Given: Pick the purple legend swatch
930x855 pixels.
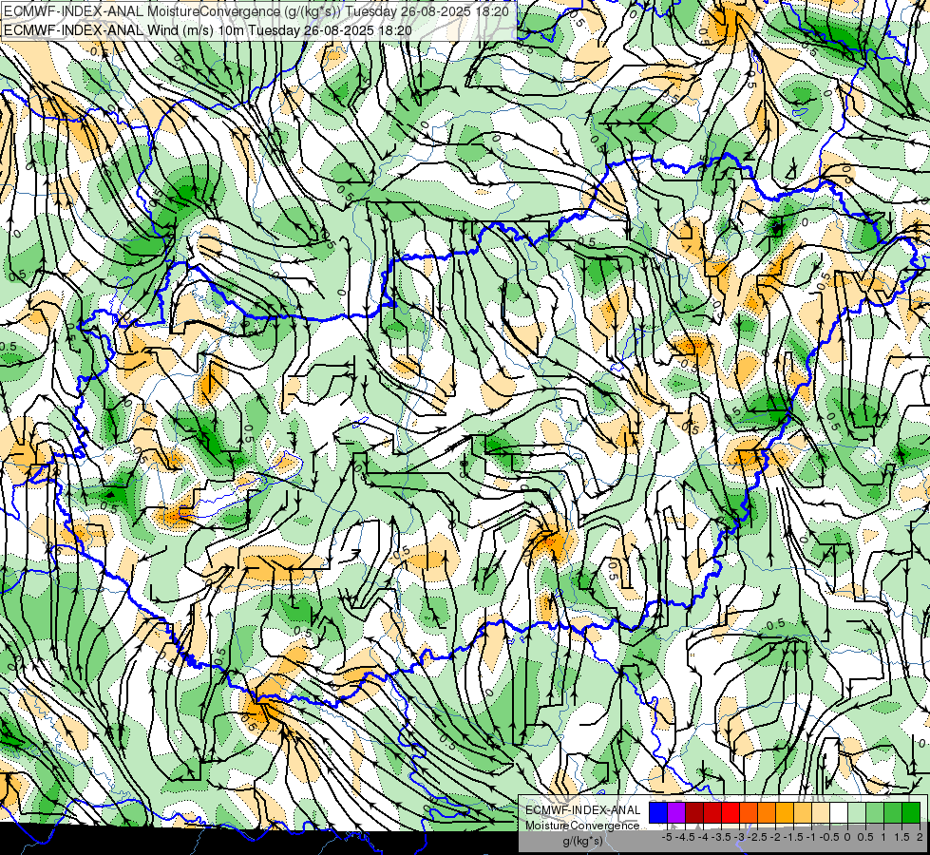Looking at the screenshot, I should 676,813.
